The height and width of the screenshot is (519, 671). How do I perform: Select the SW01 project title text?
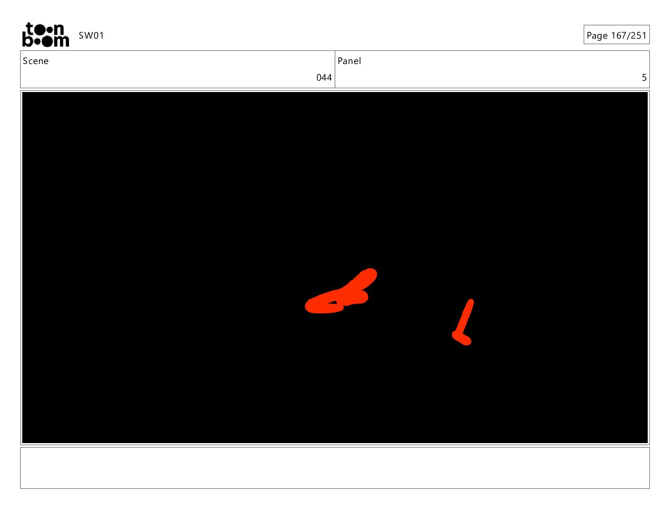[91, 36]
